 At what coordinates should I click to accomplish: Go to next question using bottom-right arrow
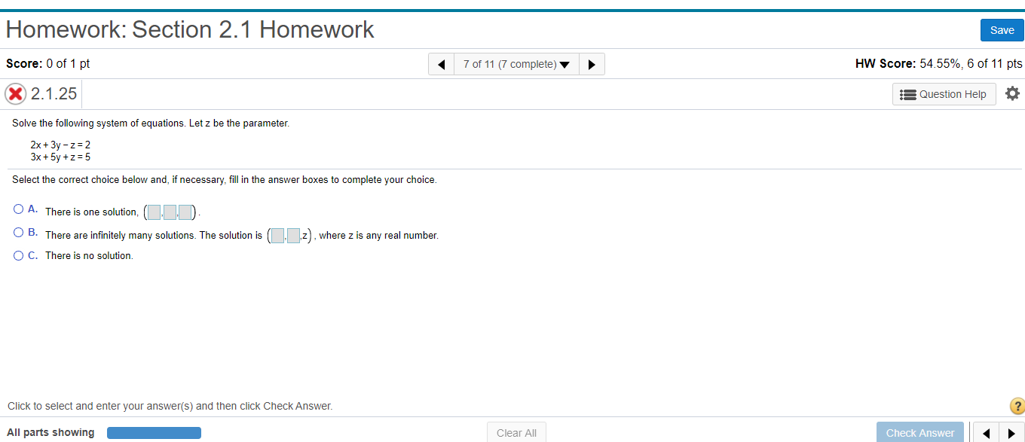click(x=1011, y=433)
